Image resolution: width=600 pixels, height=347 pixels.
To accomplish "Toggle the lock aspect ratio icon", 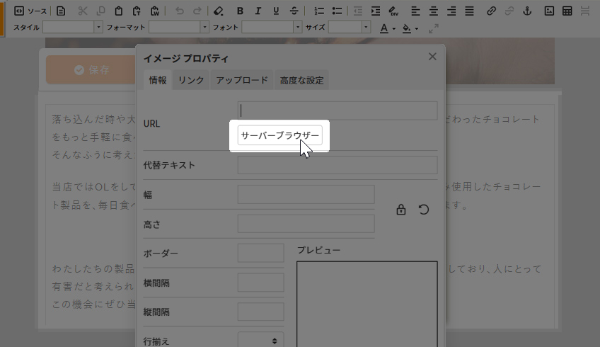I will click(x=401, y=210).
